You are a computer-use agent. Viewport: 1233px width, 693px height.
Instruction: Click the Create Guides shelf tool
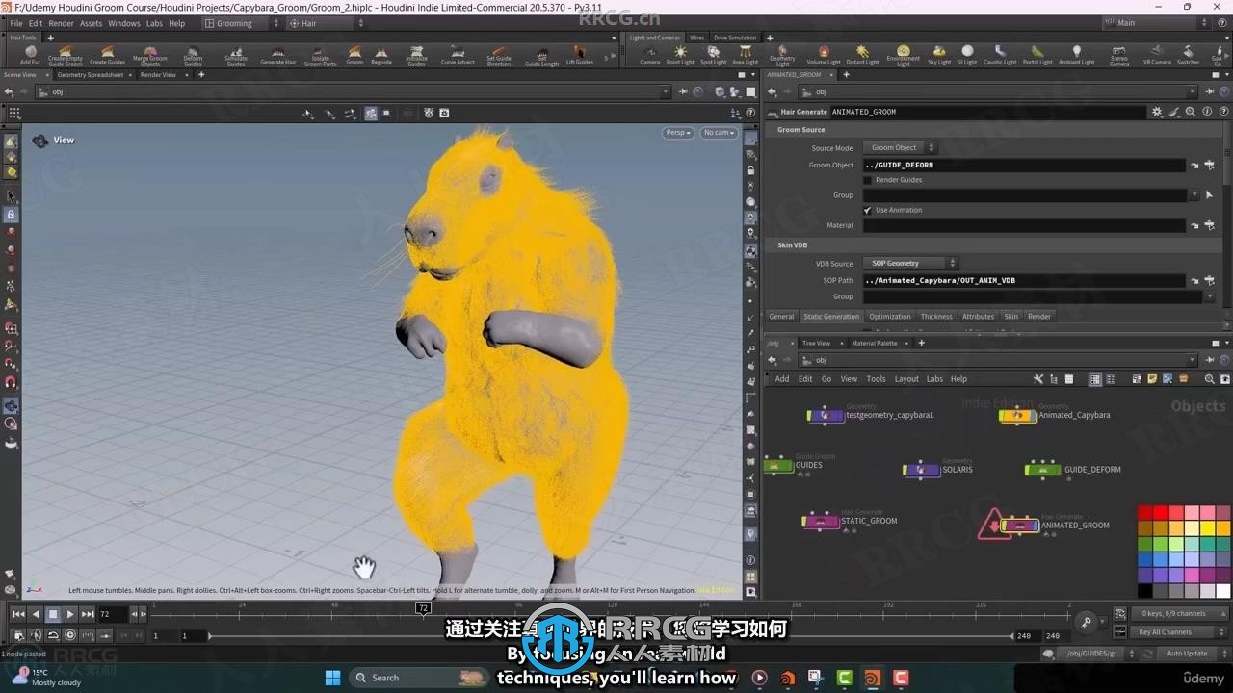tap(107, 56)
